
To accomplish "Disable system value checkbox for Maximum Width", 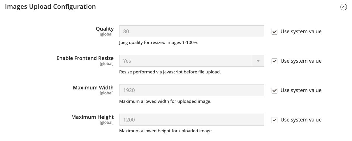I will pos(274,91).
